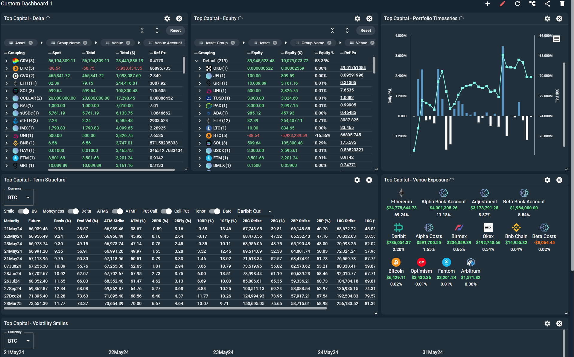
Task: Close the Top Capital - Delta panel
Action: tap(179, 19)
